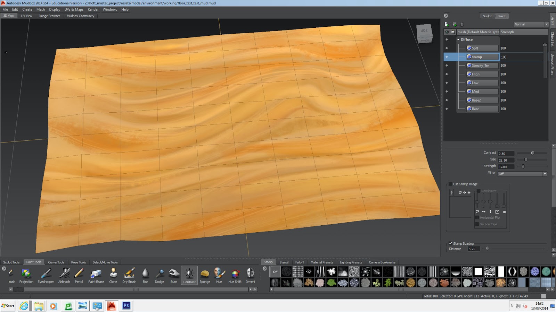
Task: Select the Contrast tool
Action: tap(189, 276)
